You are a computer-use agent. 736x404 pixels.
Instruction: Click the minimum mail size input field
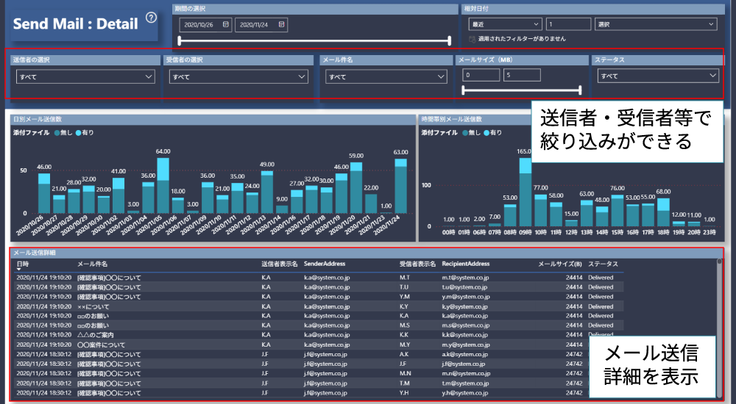click(x=481, y=75)
